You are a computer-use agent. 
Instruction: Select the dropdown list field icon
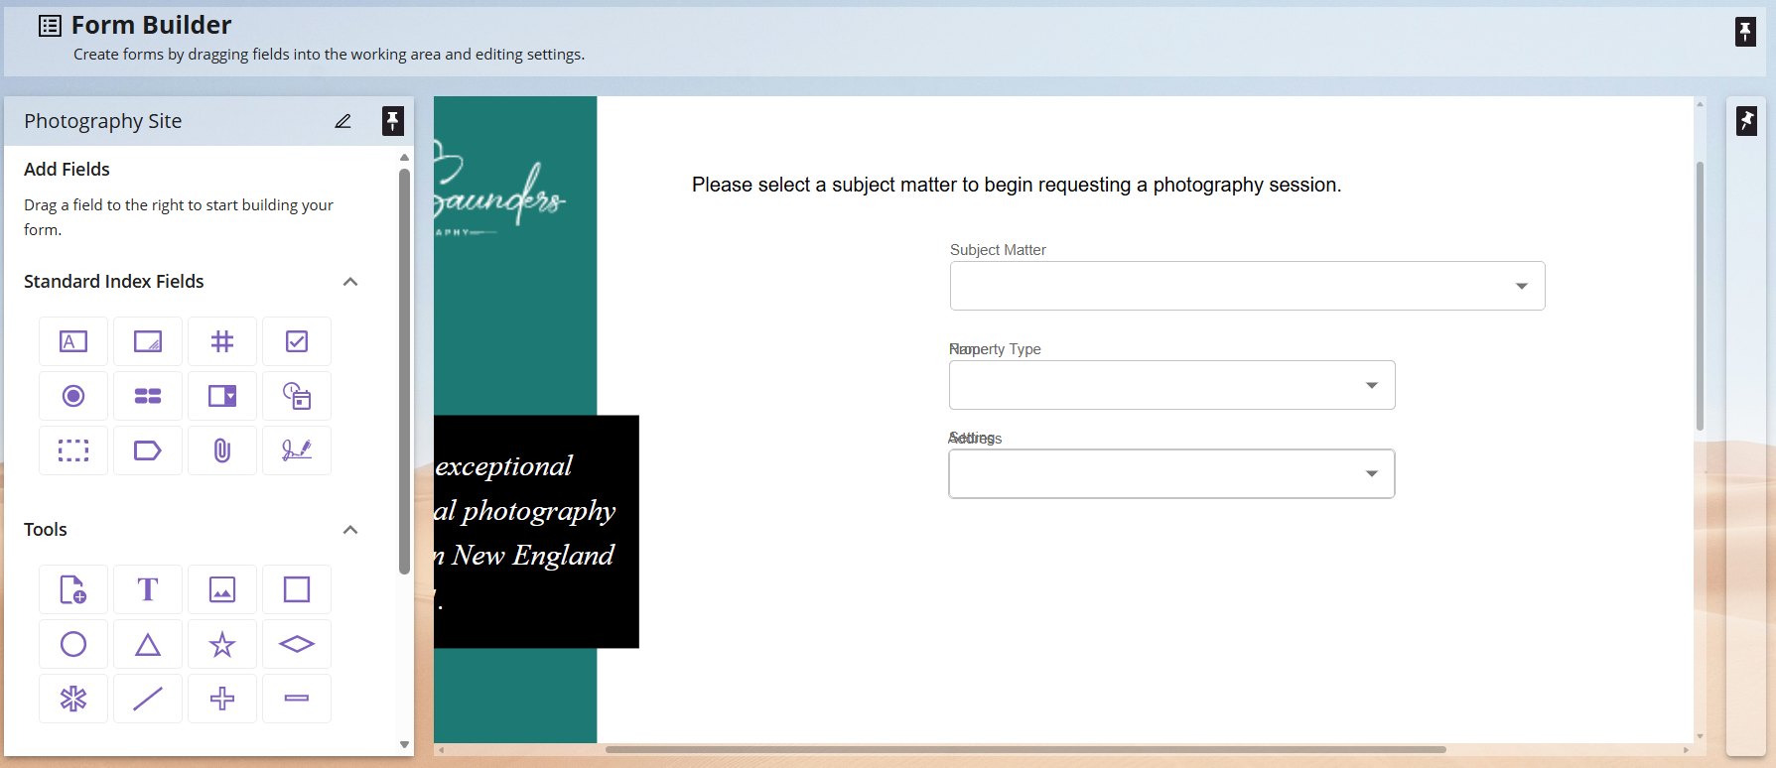pos(222,396)
